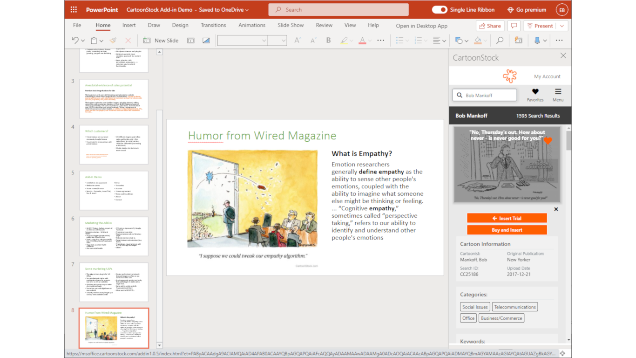Switch to the Insert ribbon tab

point(129,25)
